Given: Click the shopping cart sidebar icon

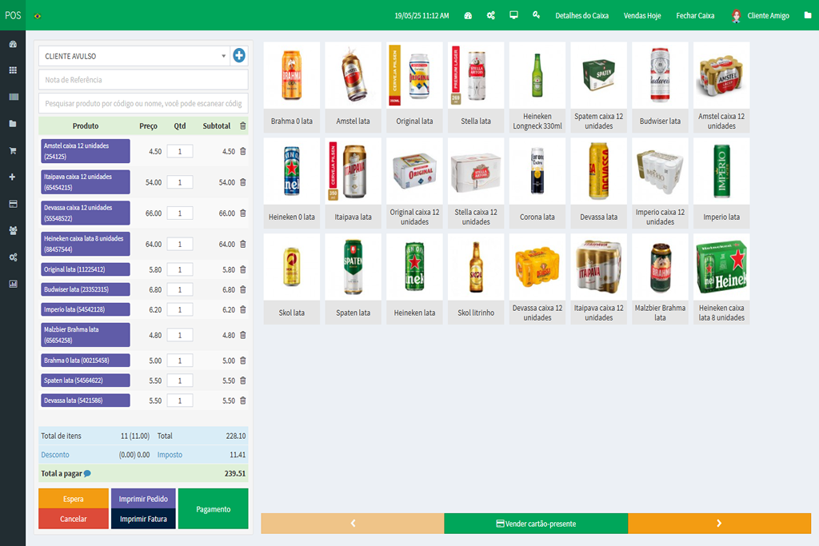Looking at the screenshot, I should (x=13, y=150).
